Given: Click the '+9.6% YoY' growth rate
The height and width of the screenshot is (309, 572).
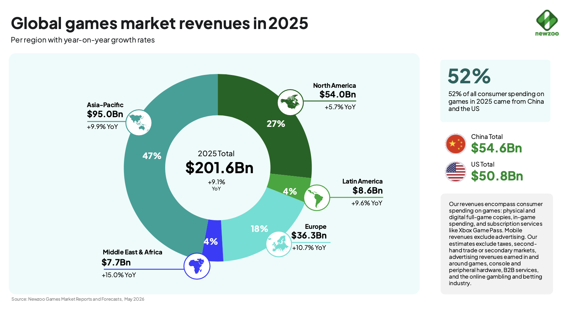Looking at the screenshot, I should (367, 203).
